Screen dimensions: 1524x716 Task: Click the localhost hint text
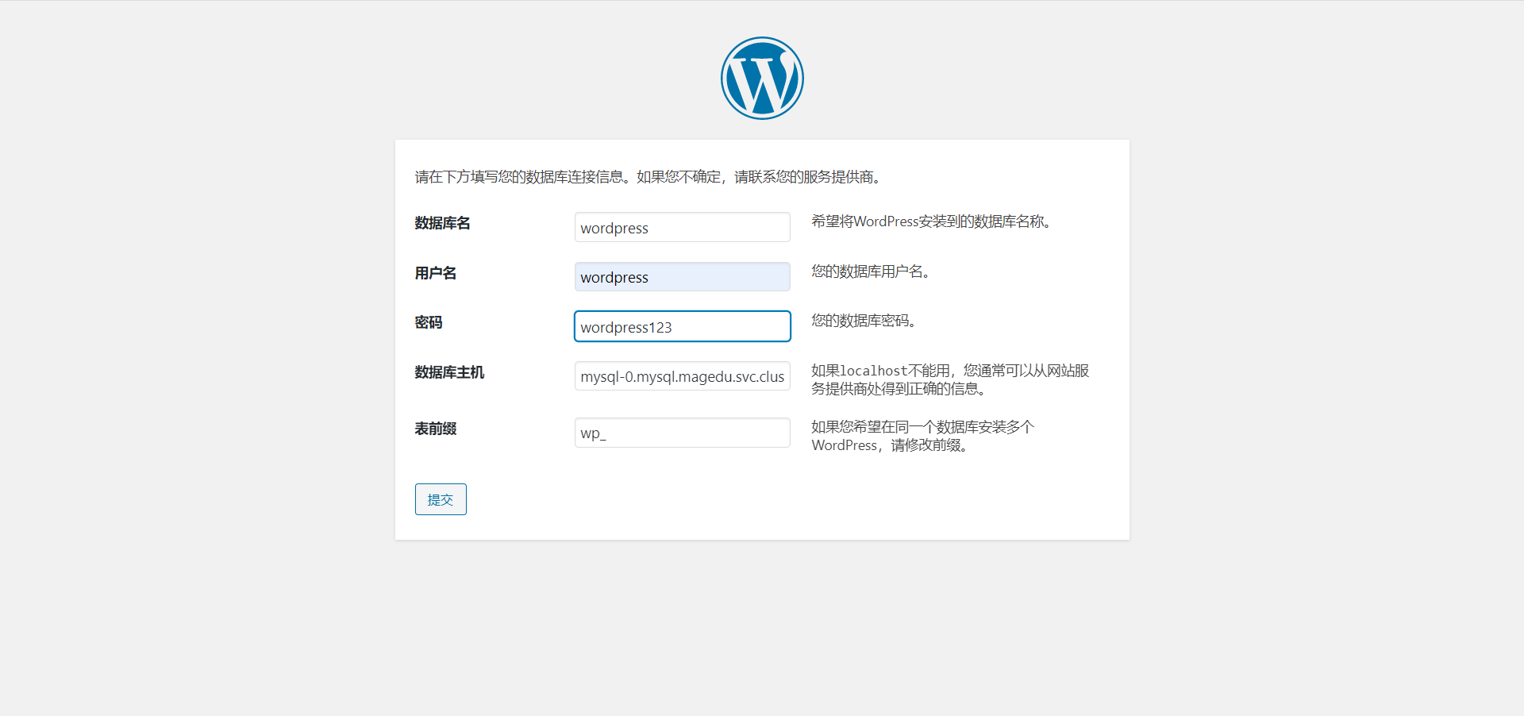click(950, 379)
